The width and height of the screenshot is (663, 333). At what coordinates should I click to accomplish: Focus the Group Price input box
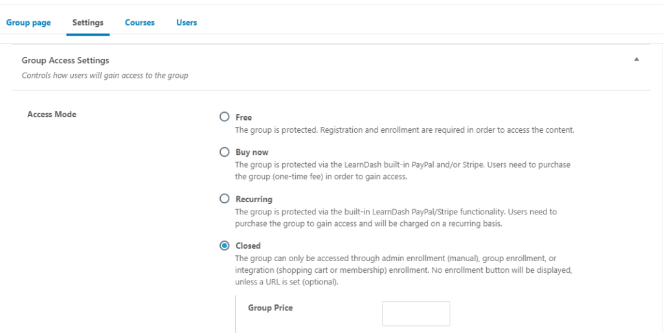(416, 314)
